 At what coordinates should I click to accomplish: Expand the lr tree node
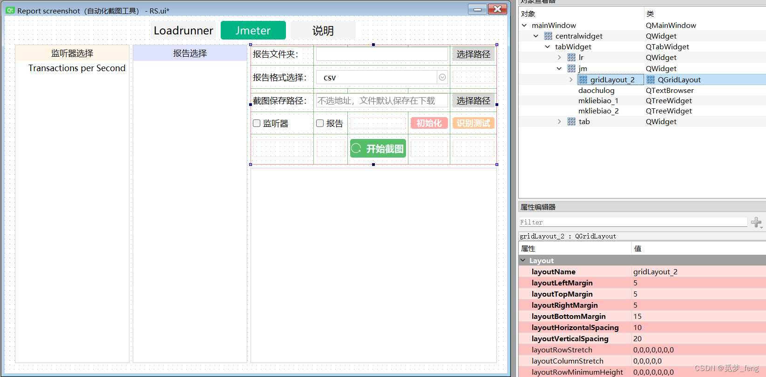tap(559, 57)
